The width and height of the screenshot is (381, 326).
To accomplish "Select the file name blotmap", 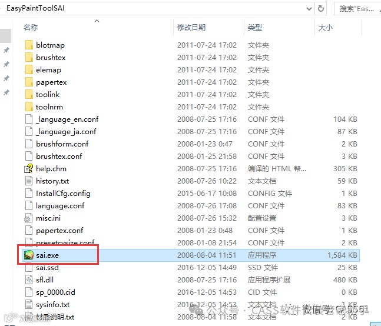I will point(50,45).
